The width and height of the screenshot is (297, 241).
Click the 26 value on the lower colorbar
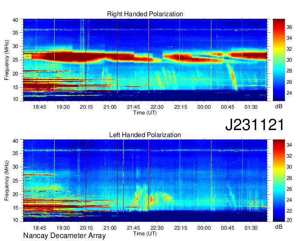click(289, 189)
